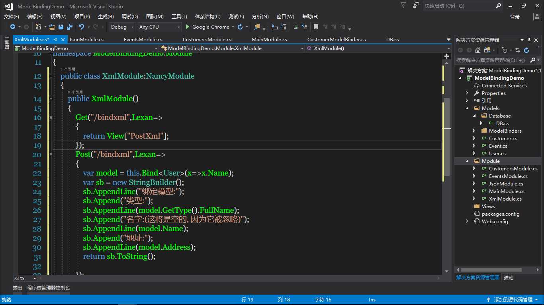Pin the Solution Explorer panel with the pushpin
The image size is (544, 305).
529,40
